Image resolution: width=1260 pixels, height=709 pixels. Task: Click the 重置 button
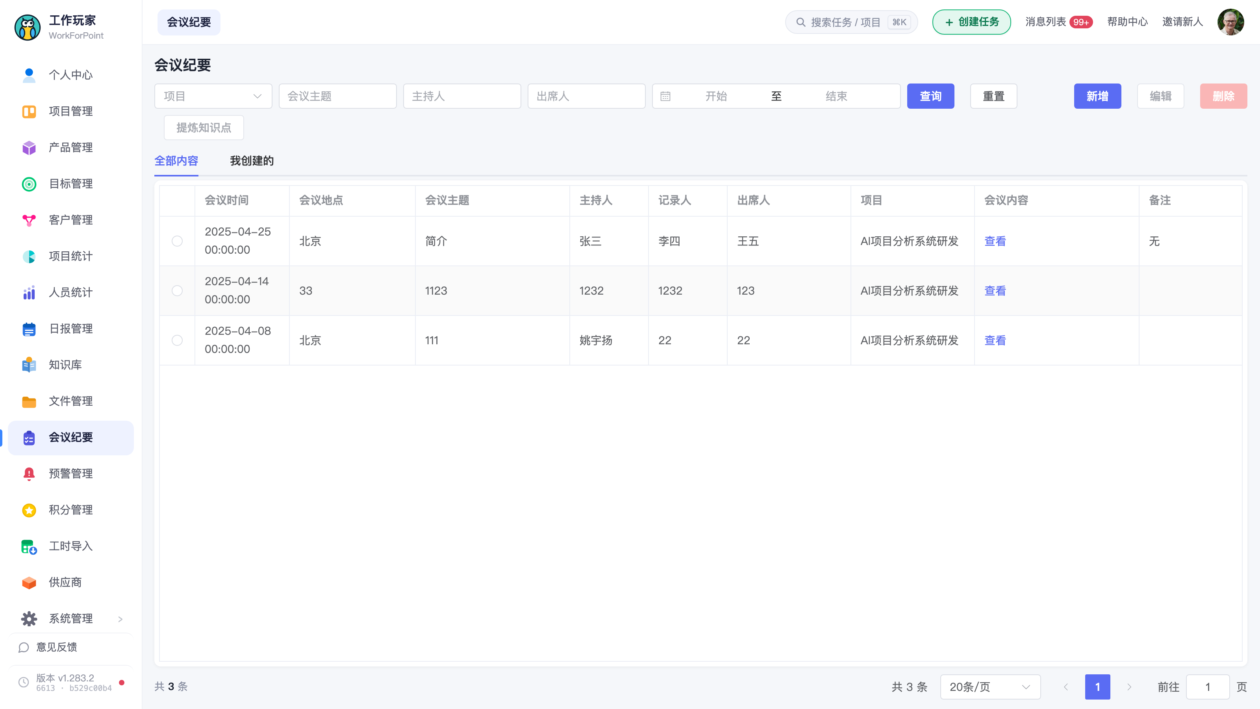[993, 97]
